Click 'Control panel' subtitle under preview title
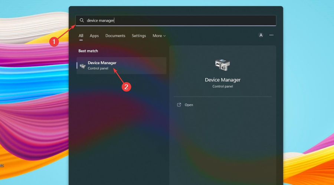The width and height of the screenshot is (334, 185). click(x=223, y=87)
